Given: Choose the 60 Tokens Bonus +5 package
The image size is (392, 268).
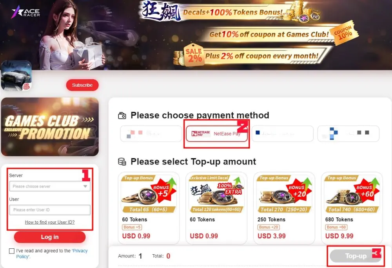Looking at the screenshot, I should pyautogui.click(x=149, y=208).
